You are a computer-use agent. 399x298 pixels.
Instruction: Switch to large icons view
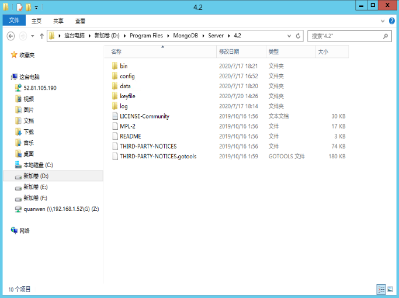click(390, 290)
